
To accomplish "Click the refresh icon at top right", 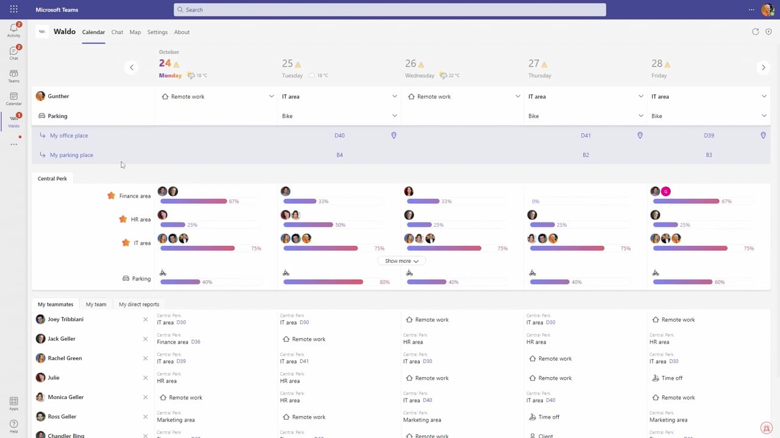I will pyautogui.click(x=756, y=32).
